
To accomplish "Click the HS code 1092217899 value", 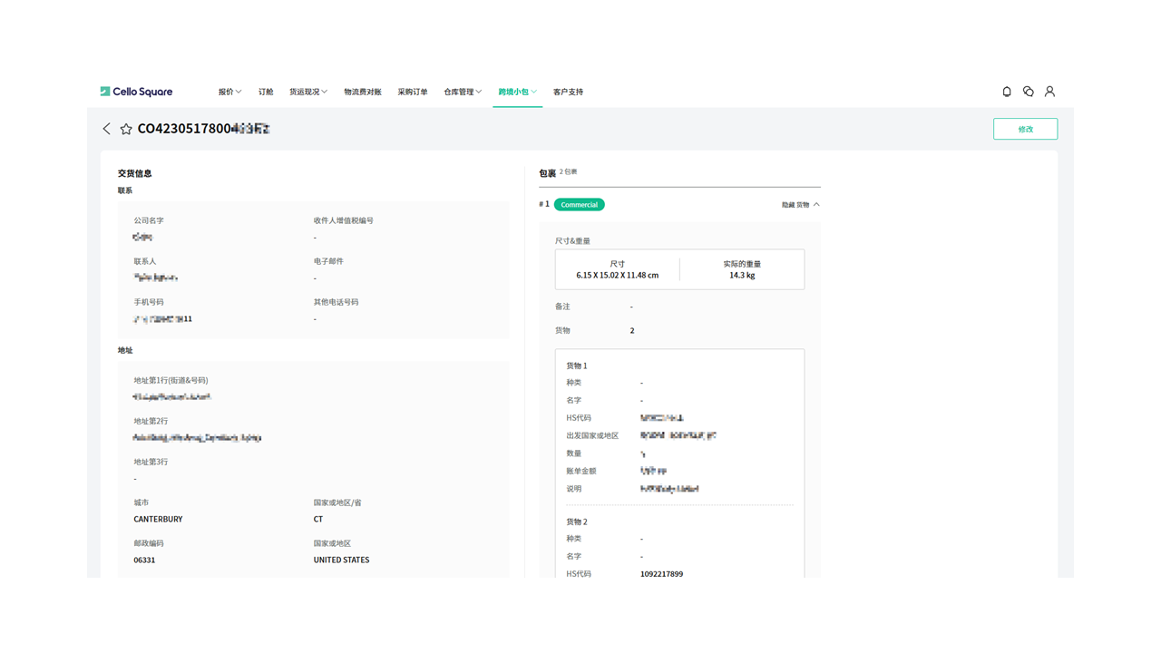I will [661, 574].
